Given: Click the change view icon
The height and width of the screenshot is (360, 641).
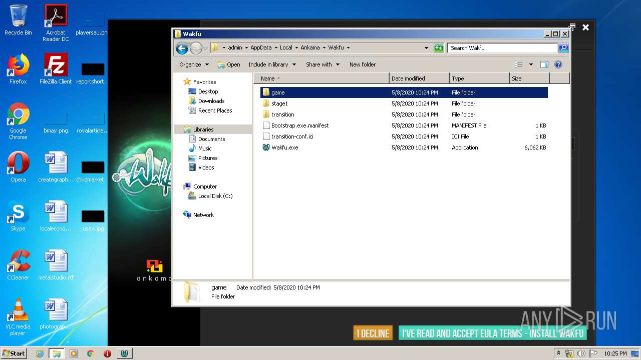Looking at the screenshot, I should point(519,64).
